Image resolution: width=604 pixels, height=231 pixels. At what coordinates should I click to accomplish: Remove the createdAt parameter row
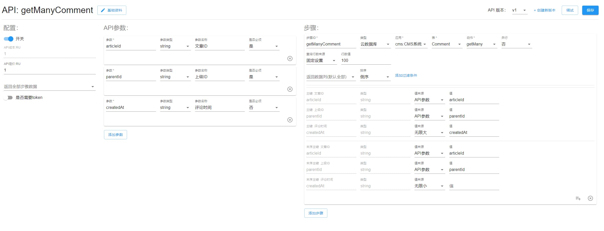click(290, 120)
